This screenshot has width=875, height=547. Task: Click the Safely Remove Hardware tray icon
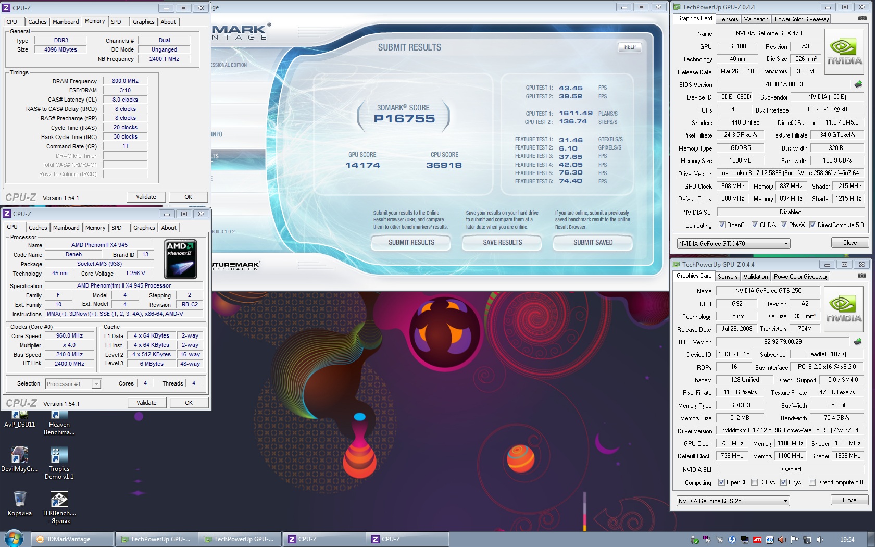point(694,540)
